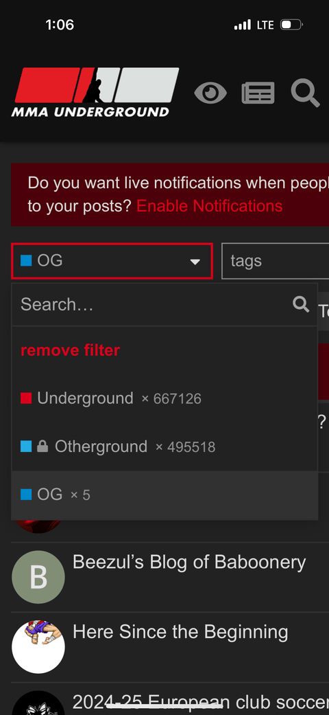Image resolution: width=329 pixels, height=715 pixels.
Task: Click the lock icon next to Otherground
Action: tap(42, 446)
